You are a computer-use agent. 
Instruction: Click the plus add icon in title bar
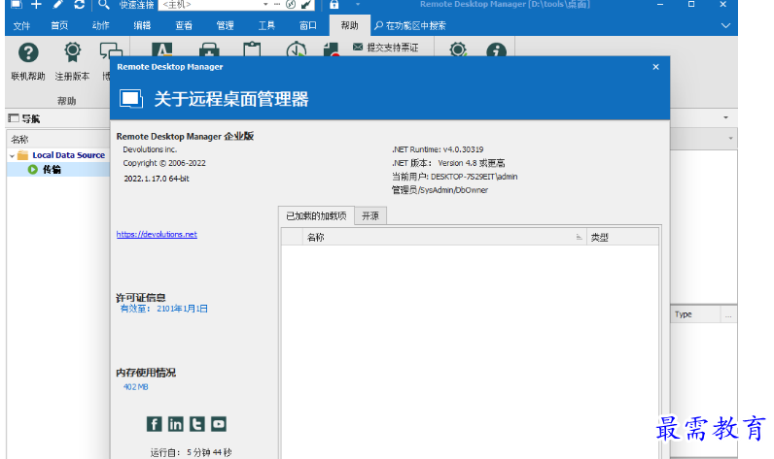tap(36, 5)
